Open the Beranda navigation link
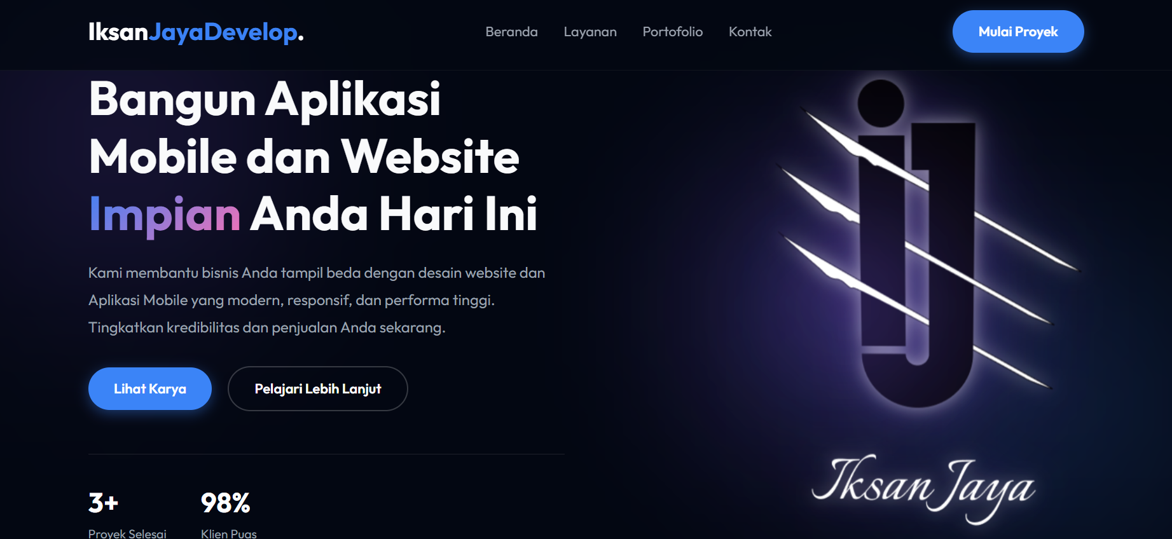Screen dimensions: 1172x539 (x=511, y=32)
